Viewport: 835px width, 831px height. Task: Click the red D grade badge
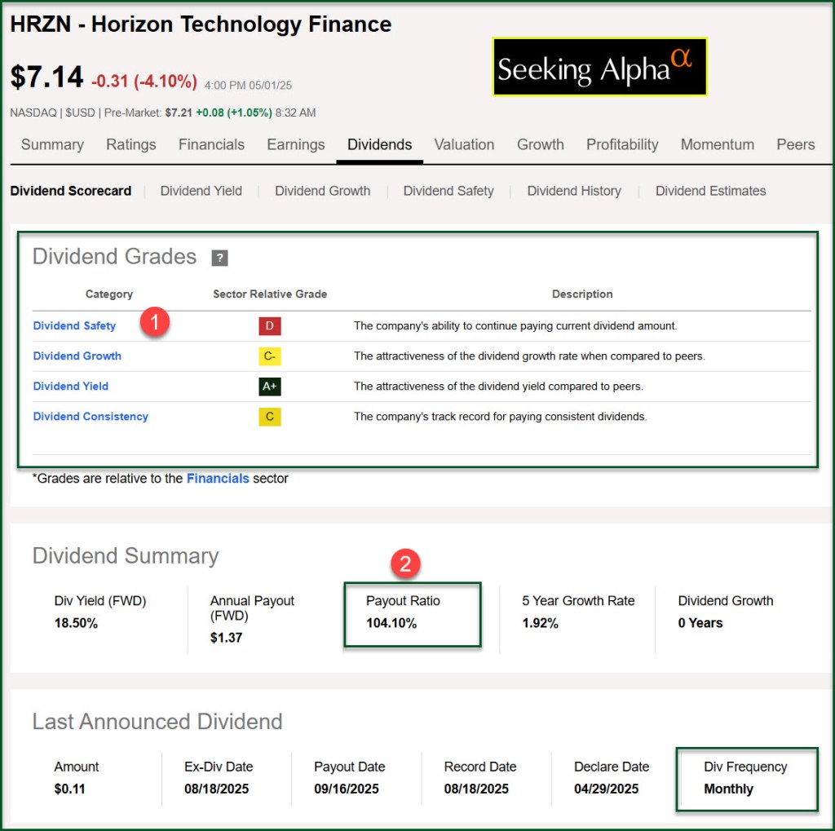[269, 326]
